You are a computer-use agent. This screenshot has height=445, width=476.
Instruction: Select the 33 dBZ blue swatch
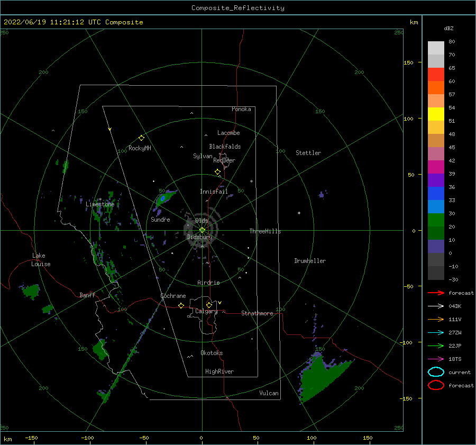(436, 194)
